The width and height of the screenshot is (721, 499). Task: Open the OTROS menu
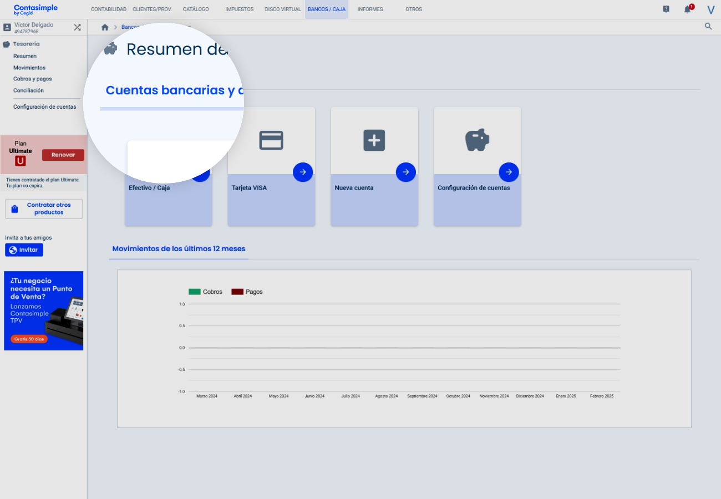pyautogui.click(x=414, y=9)
